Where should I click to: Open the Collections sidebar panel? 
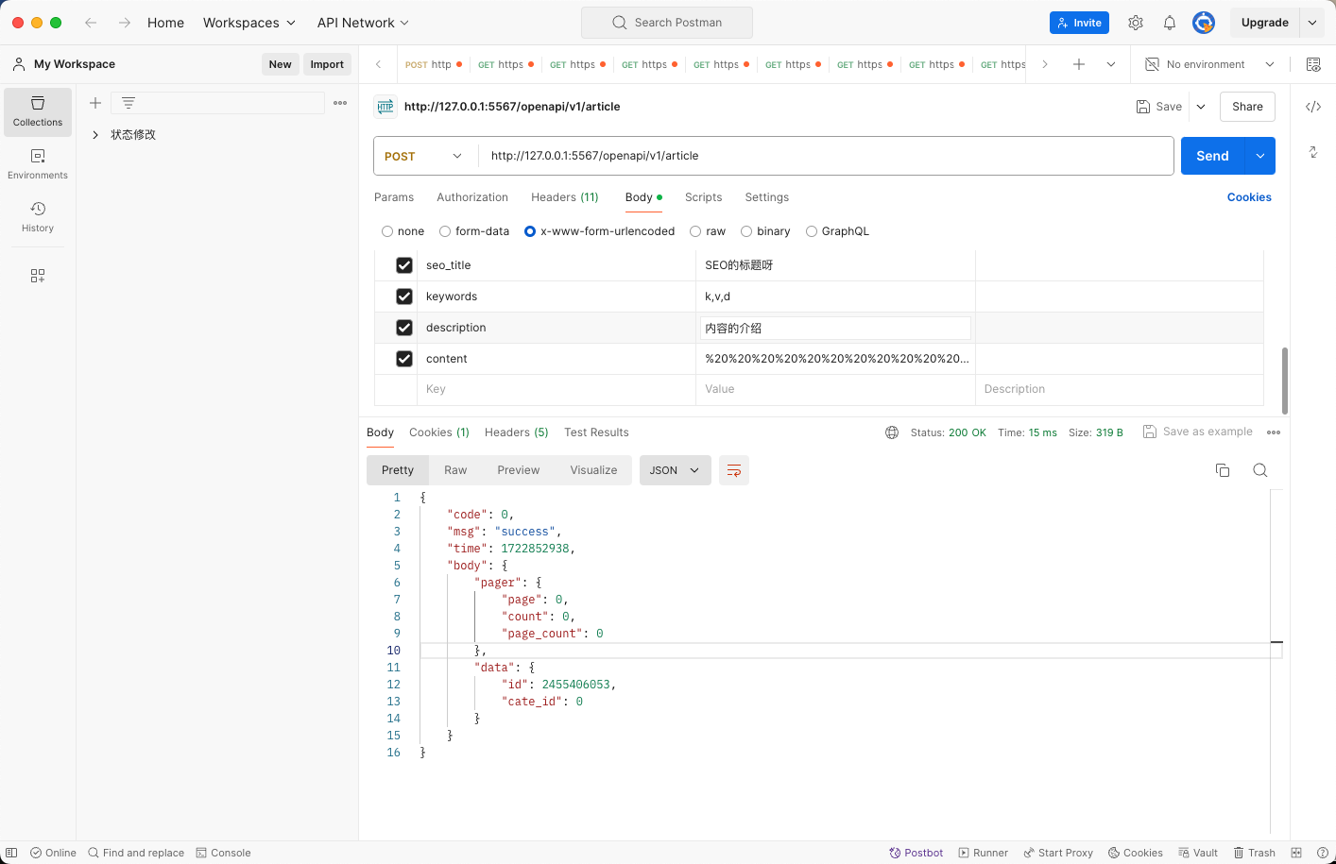38,112
